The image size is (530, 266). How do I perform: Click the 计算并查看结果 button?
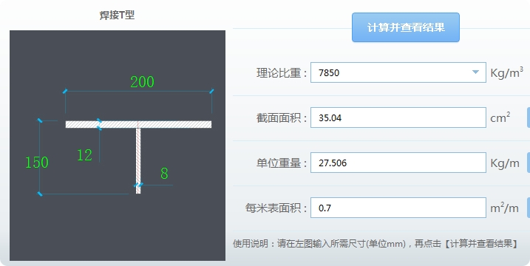click(406, 27)
